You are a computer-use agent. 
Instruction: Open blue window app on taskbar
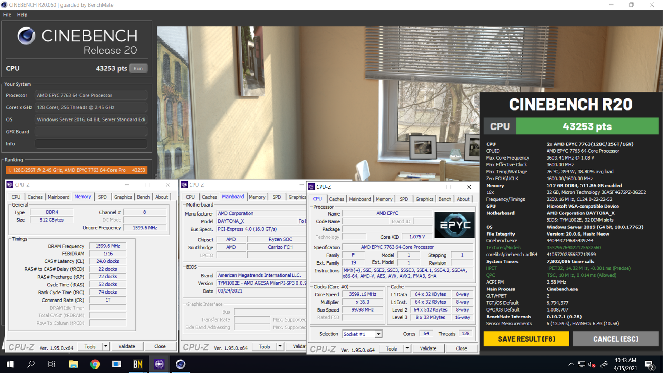click(x=116, y=364)
